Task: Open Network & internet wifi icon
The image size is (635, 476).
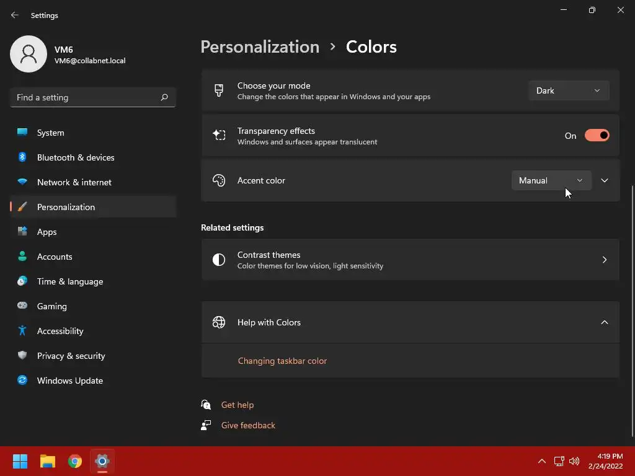Action: 22,182
